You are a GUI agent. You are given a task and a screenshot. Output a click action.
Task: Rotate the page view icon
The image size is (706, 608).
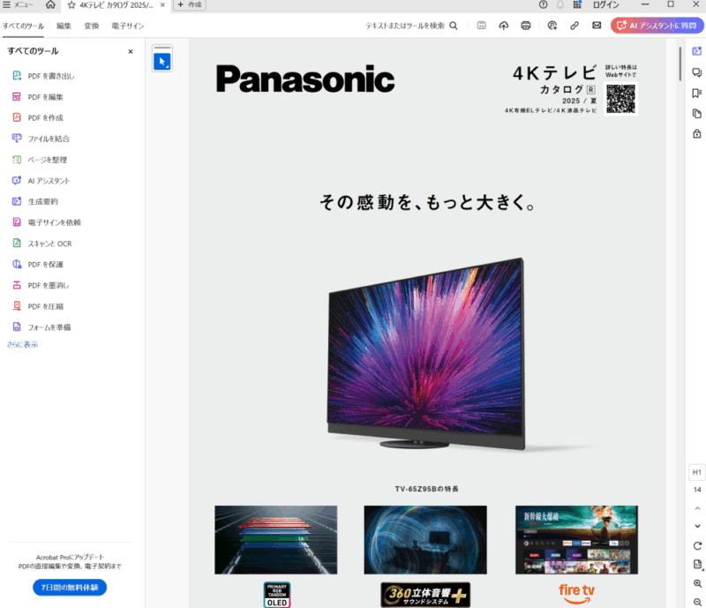coord(697,546)
